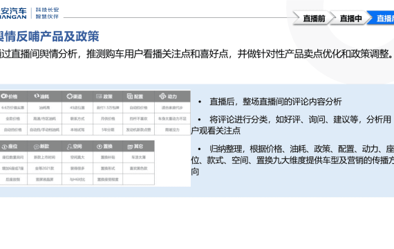Click the Changan logo at top left
Screen dimensions: 394x249
[13, 13]
